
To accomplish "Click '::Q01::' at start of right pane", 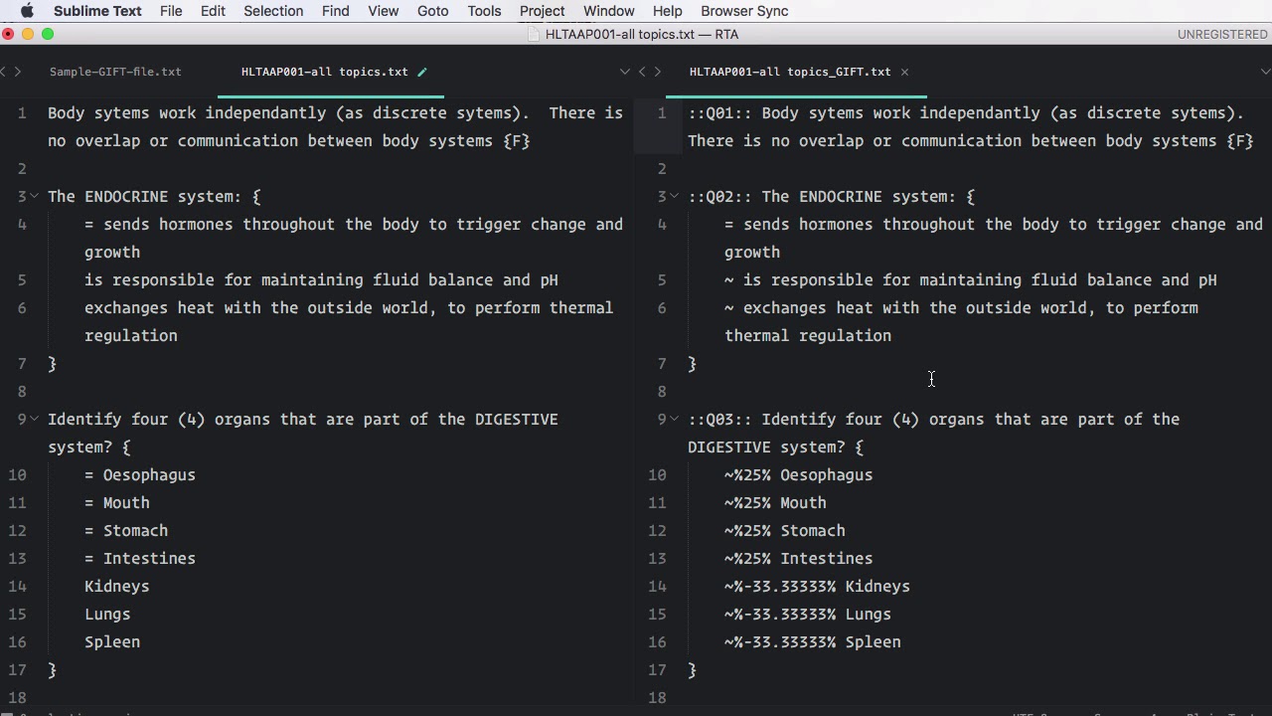I will [x=720, y=112].
